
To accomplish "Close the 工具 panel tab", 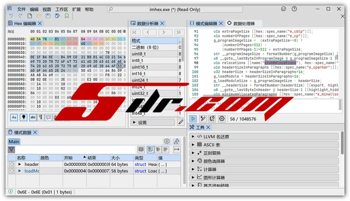I will pos(208,127).
